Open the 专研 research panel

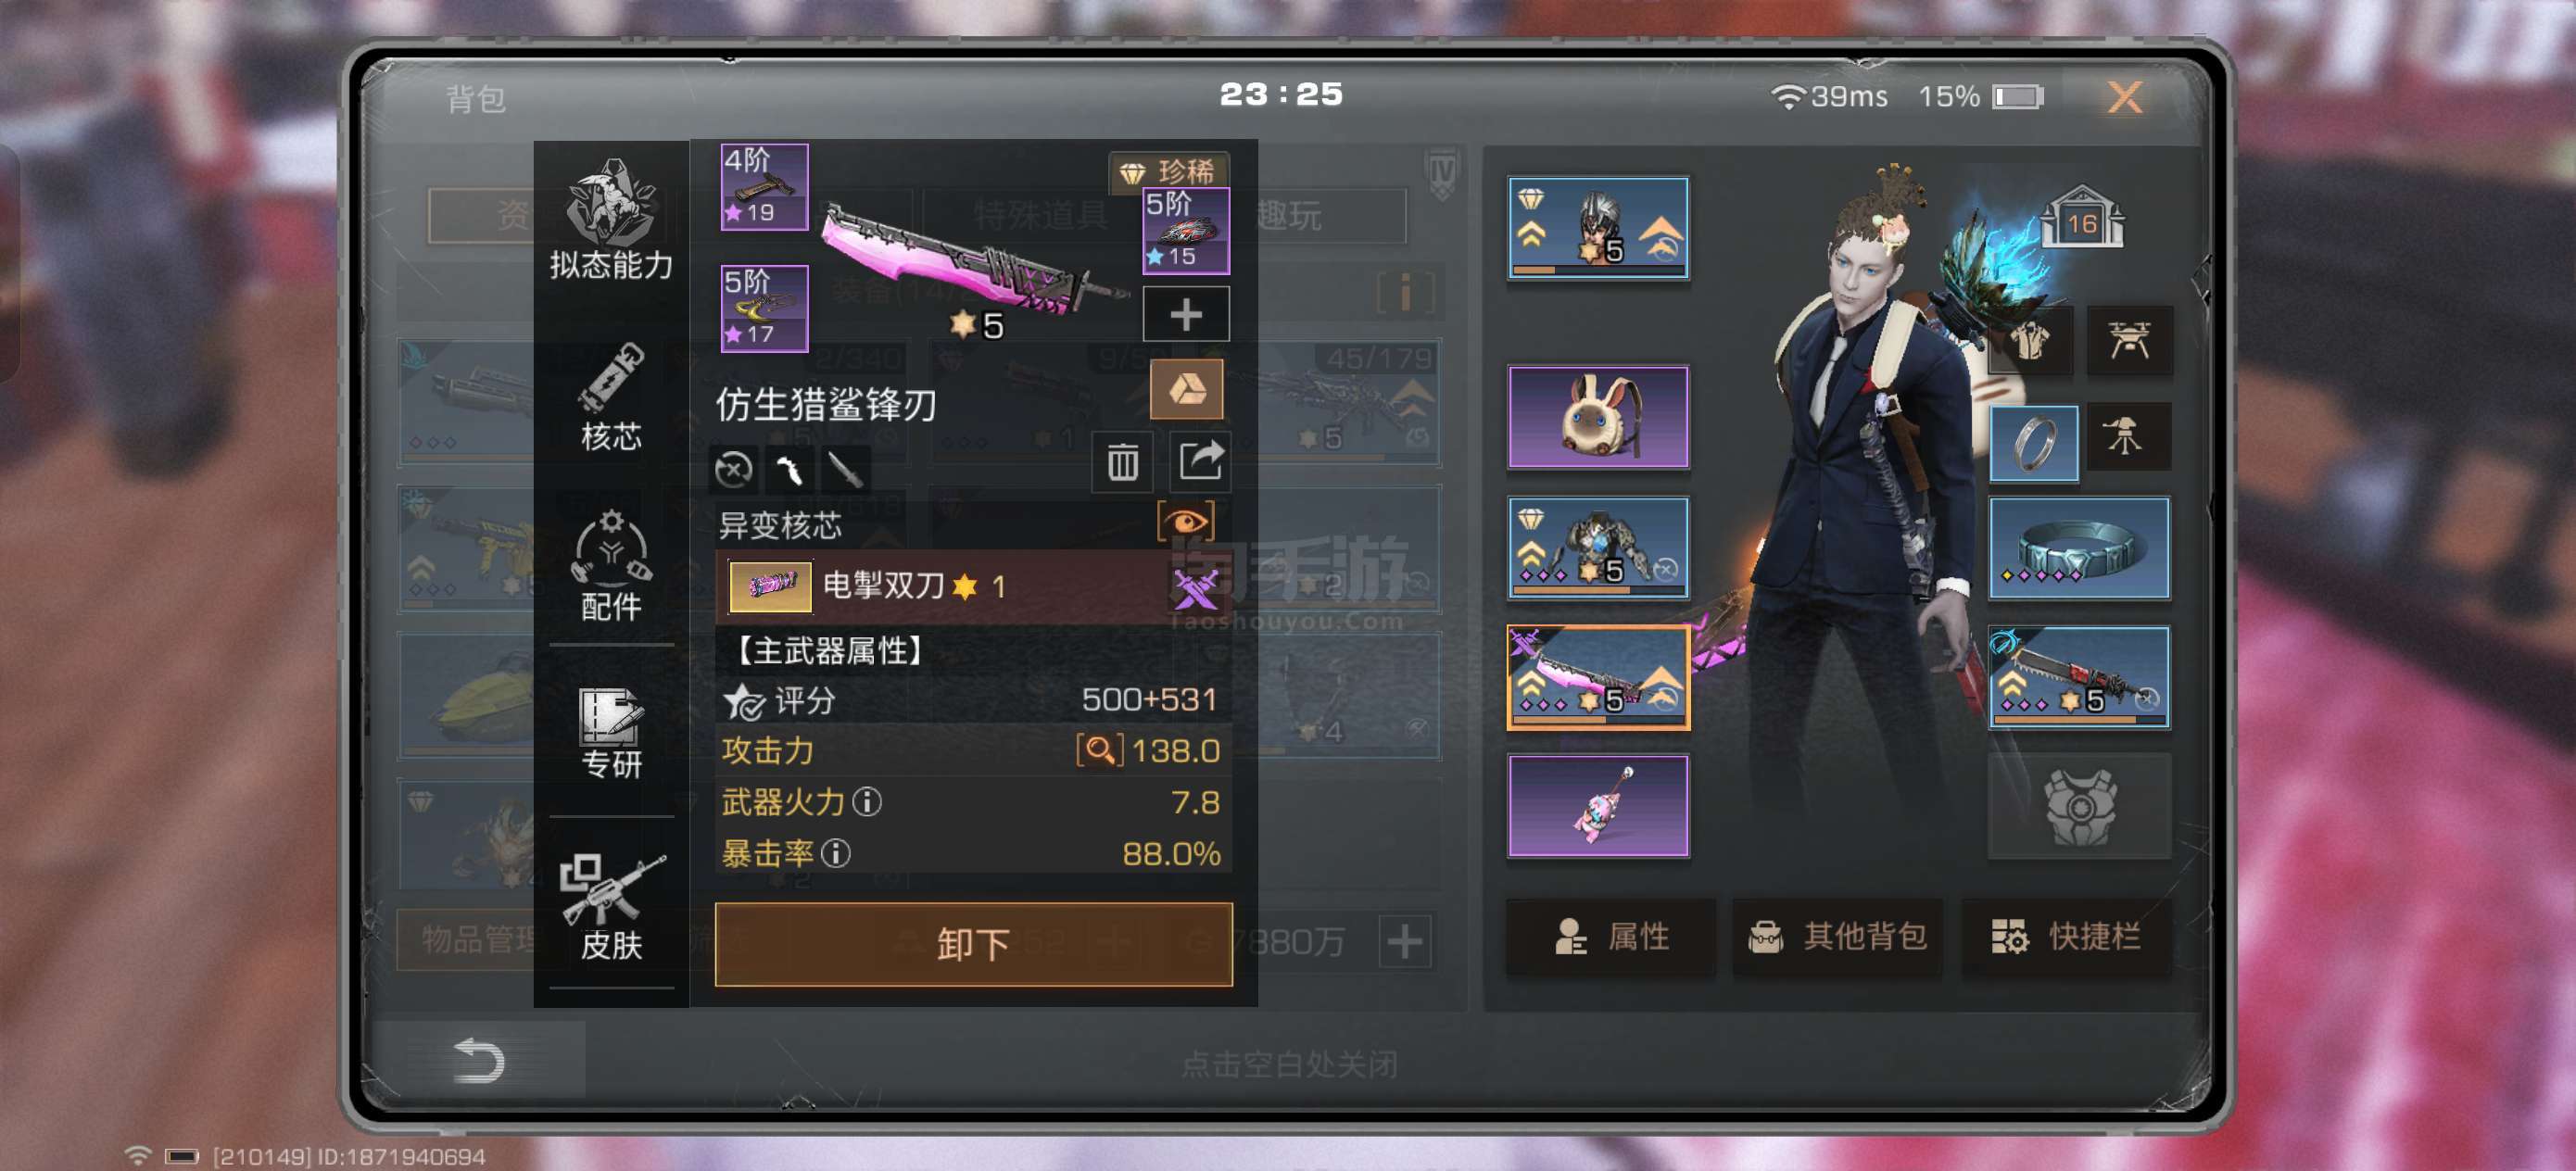pos(611,733)
